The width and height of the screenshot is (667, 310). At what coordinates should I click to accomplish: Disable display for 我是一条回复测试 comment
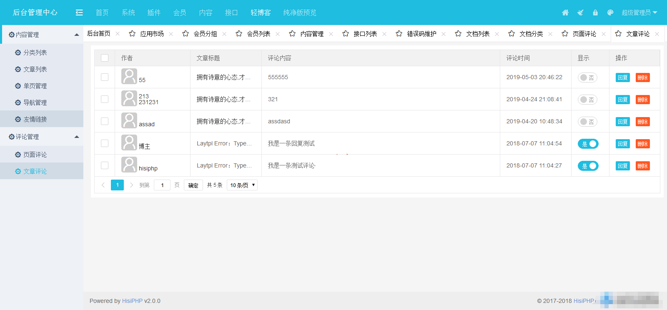coord(588,144)
